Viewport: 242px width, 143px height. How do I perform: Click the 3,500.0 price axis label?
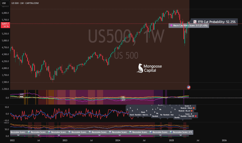pyautogui.click(x=5, y=82)
